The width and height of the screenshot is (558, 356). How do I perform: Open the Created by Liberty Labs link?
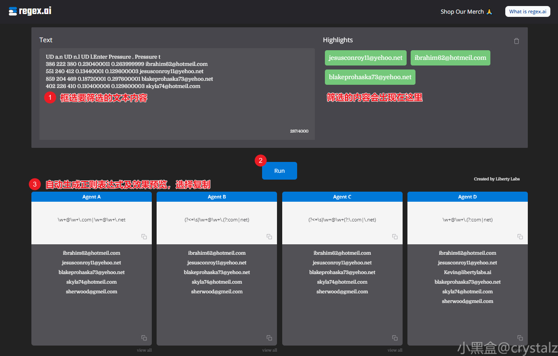(x=497, y=179)
